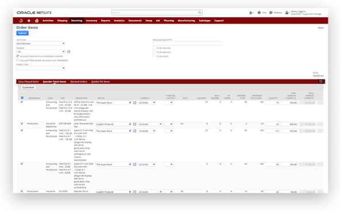Click the Customize button
The height and width of the screenshot is (211, 341).
[28, 87]
